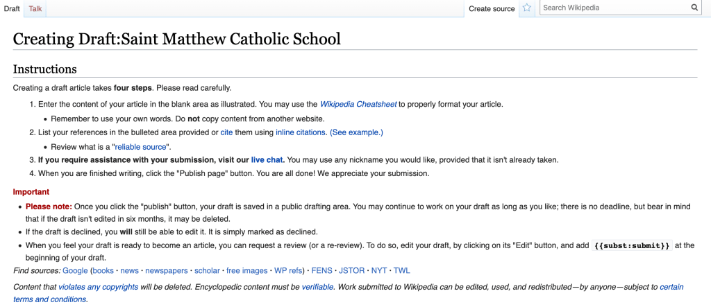Viewport: 711px width, 307px height.
Task: Open the Talk tab
Action: 35,8
